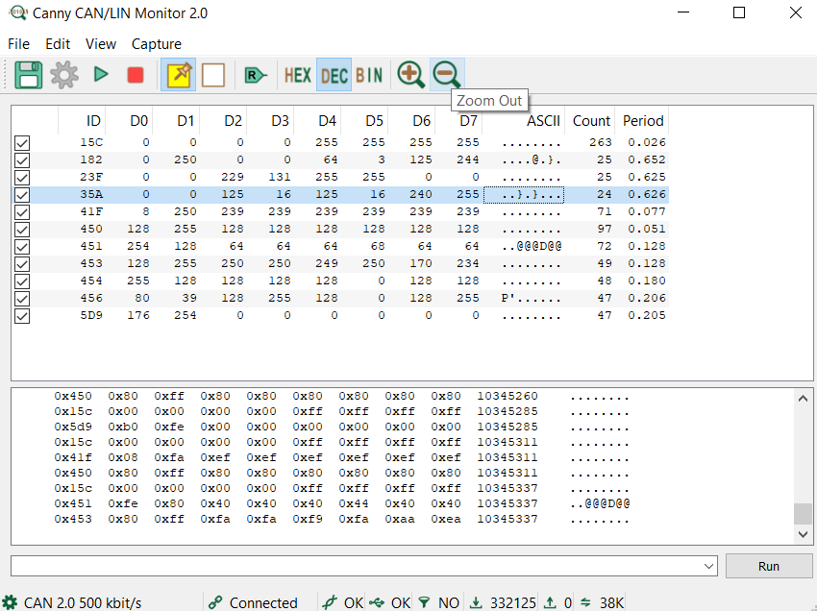This screenshot has width=817, height=611.
Task: Click the Connected link icon in status bar
Action: click(215, 602)
